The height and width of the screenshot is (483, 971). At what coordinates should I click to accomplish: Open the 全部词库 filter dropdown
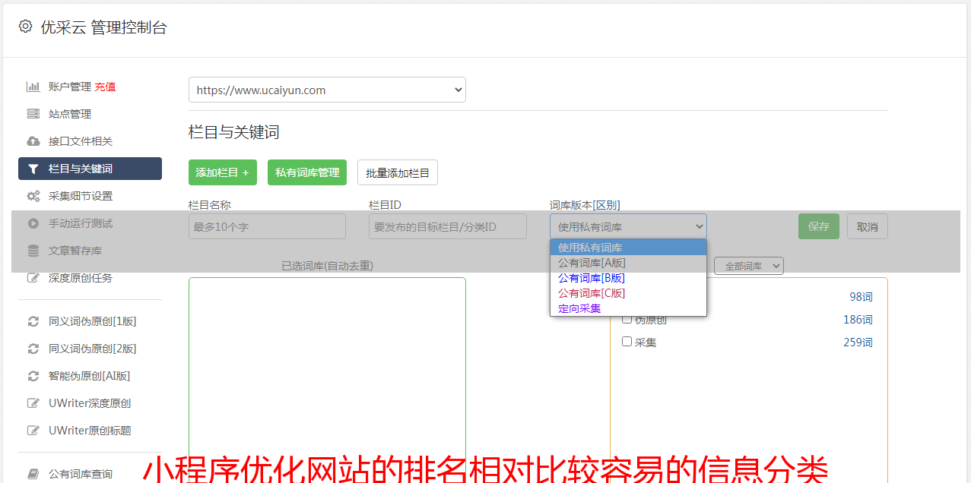749,266
